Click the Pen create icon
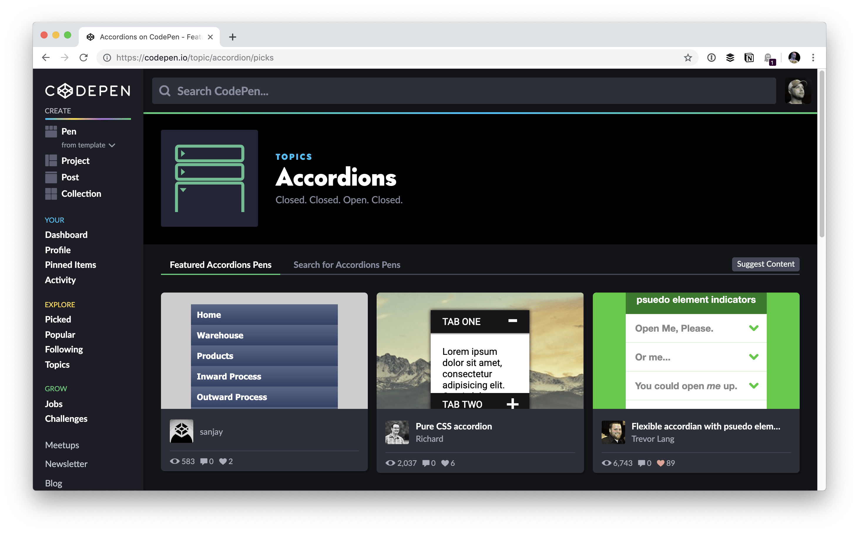 51,131
